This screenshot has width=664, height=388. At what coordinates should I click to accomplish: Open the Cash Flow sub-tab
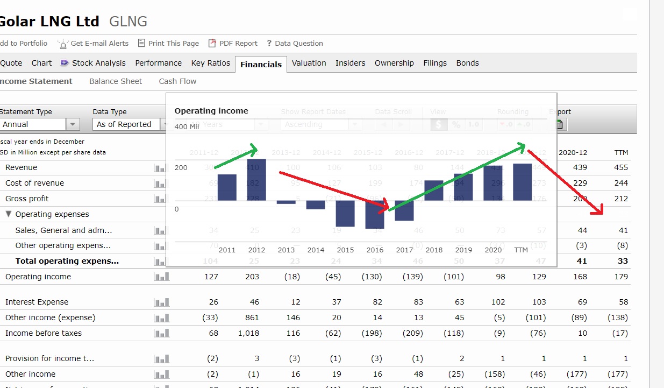[x=177, y=81]
